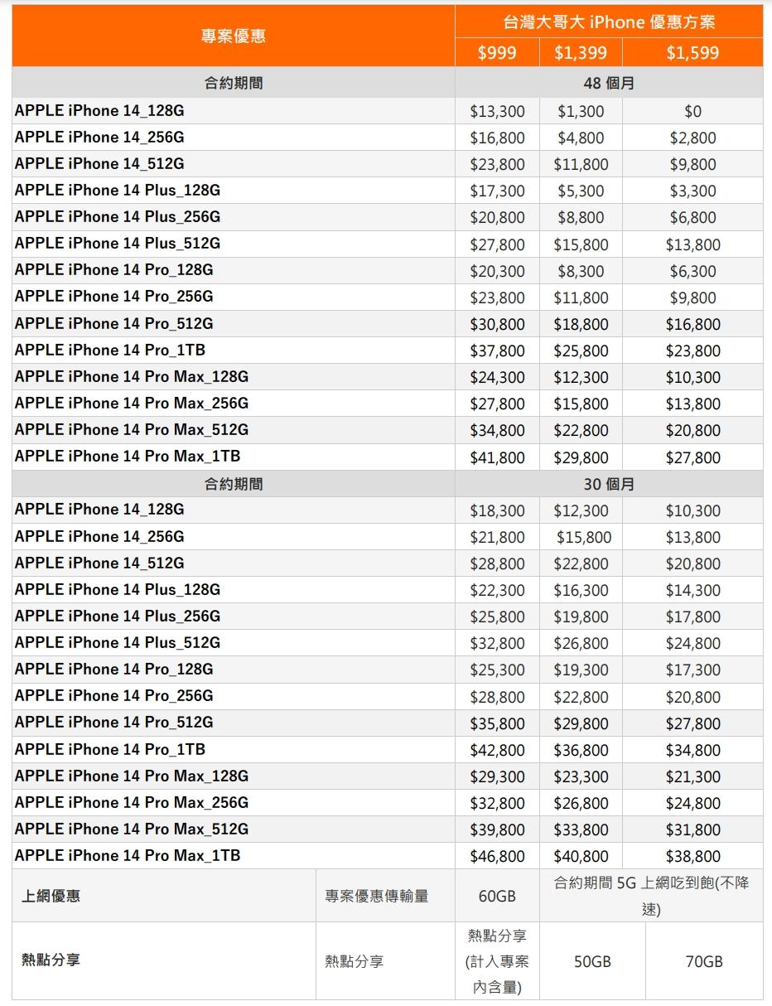Select the $17,800 price cell
772x1006 pixels.
click(692, 617)
